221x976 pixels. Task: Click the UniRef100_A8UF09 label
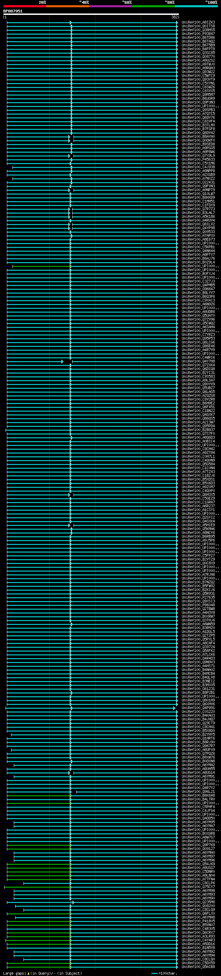[x=198, y=750]
